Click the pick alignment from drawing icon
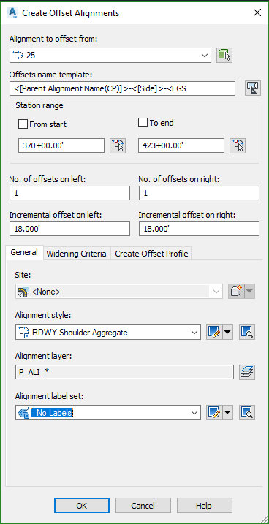Screen dimensions: 269x524 224,55
